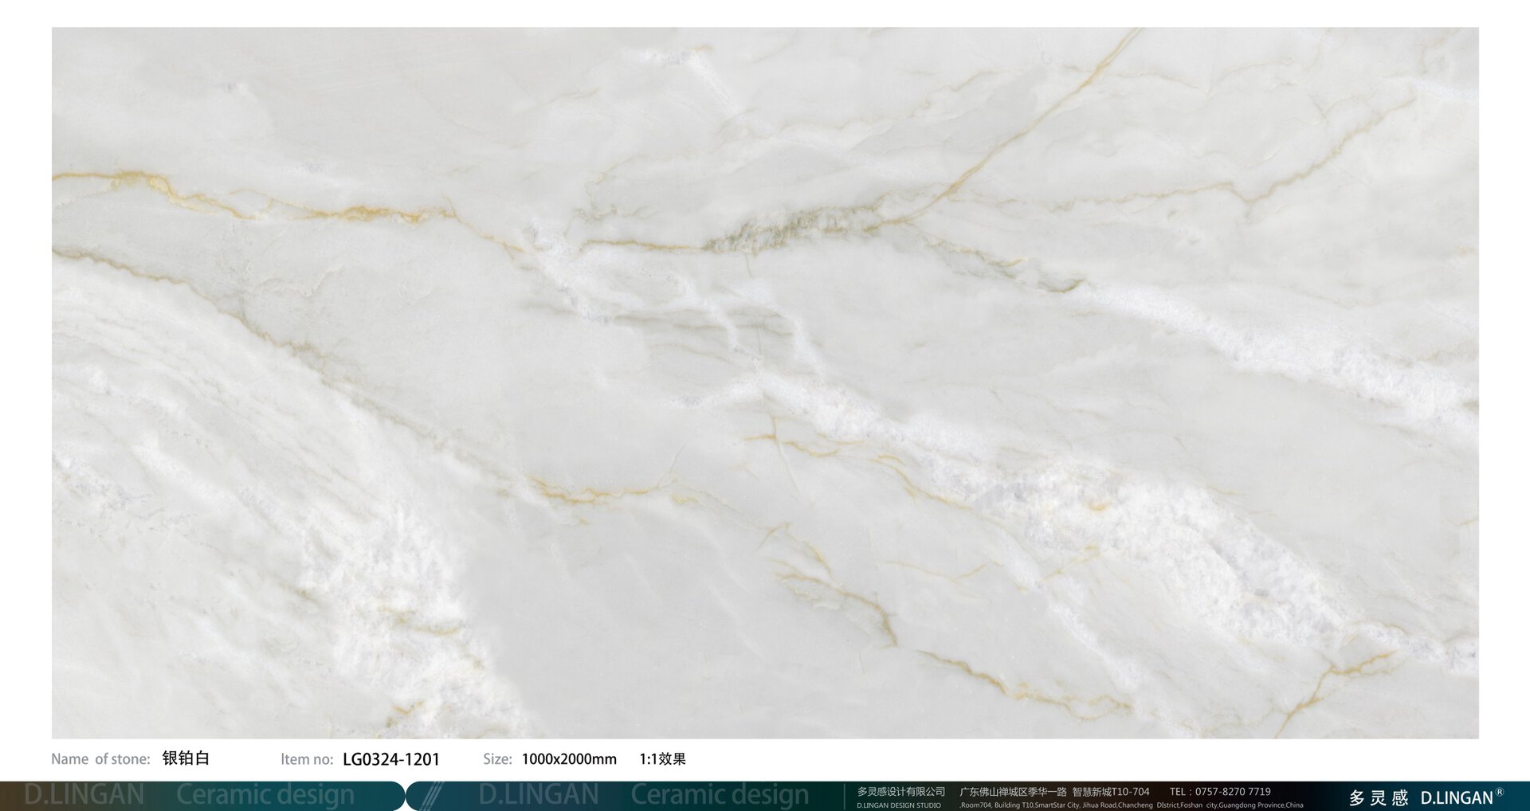1530x811 pixels.
Task: Click the D.LINGAN registered trademark logo
Action: pos(1461,797)
